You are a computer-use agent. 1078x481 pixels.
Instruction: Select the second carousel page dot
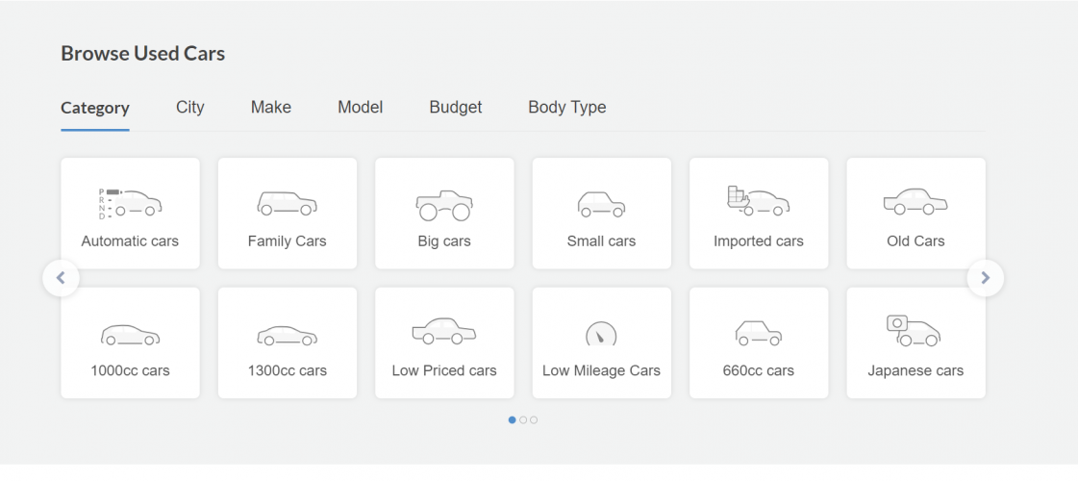click(523, 419)
